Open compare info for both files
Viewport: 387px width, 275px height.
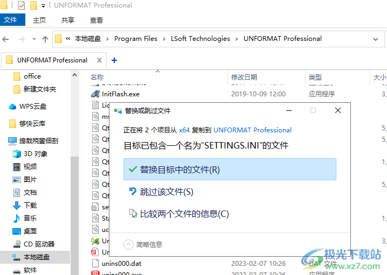179,214
